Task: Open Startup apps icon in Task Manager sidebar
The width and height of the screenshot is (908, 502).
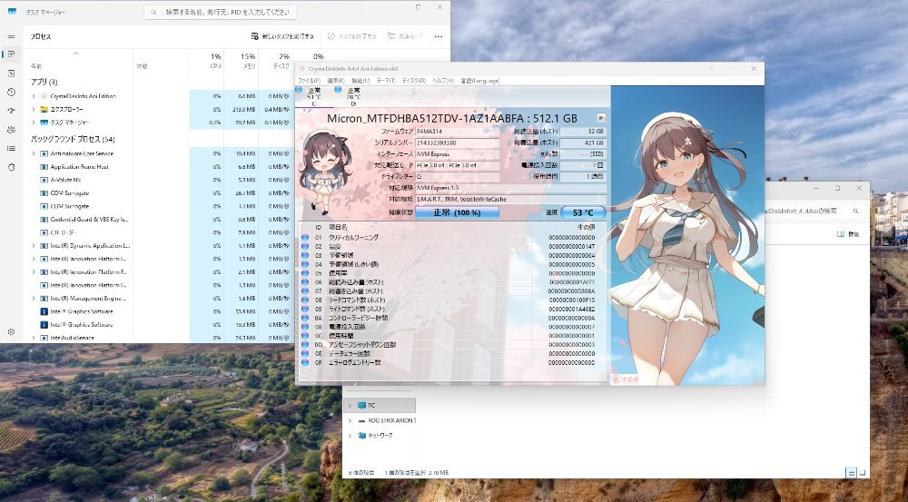Action: [11, 111]
